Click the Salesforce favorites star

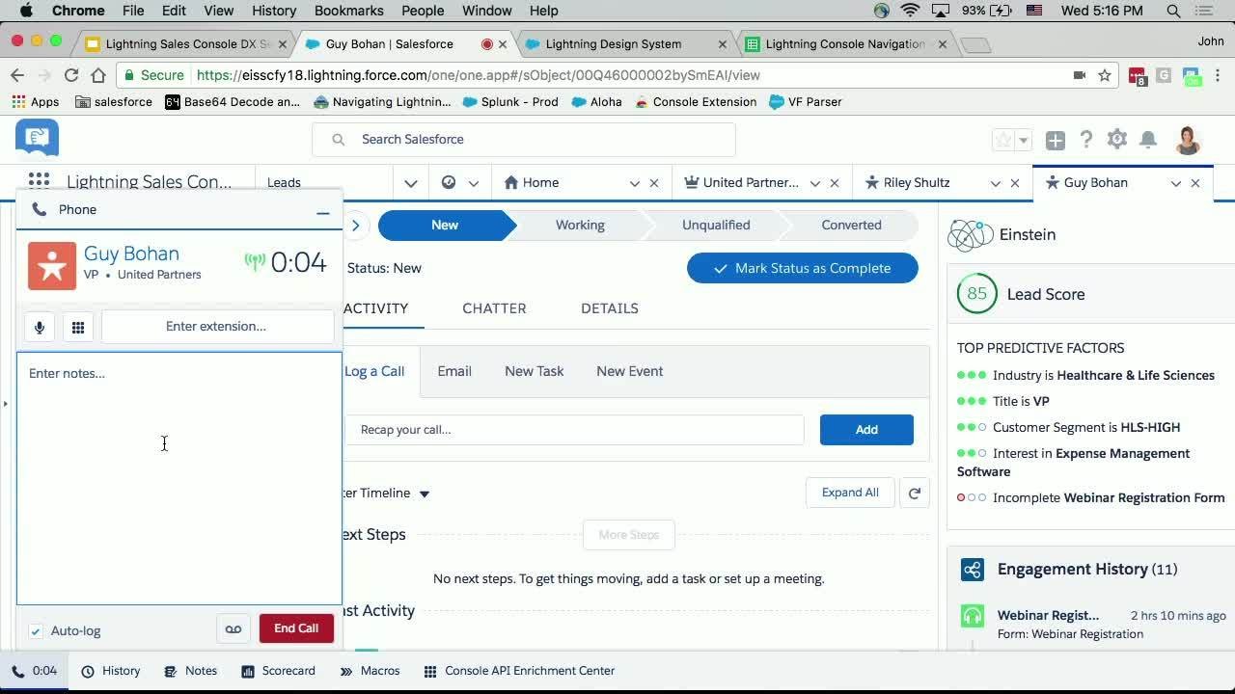click(x=1003, y=140)
